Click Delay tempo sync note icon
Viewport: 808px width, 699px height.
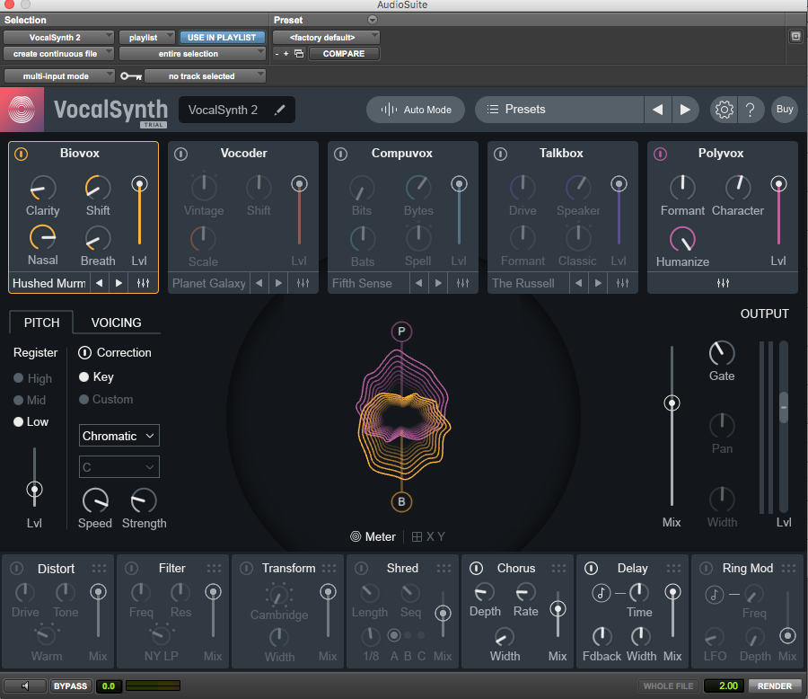click(x=601, y=593)
